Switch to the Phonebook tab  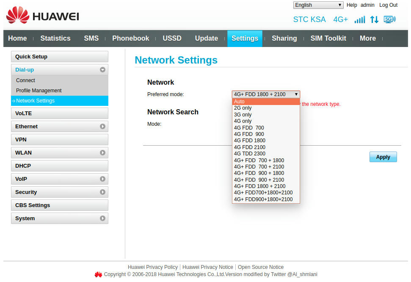(130, 38)
